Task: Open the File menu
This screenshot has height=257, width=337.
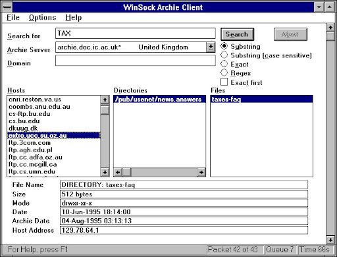Action: [x=13, y=17]
